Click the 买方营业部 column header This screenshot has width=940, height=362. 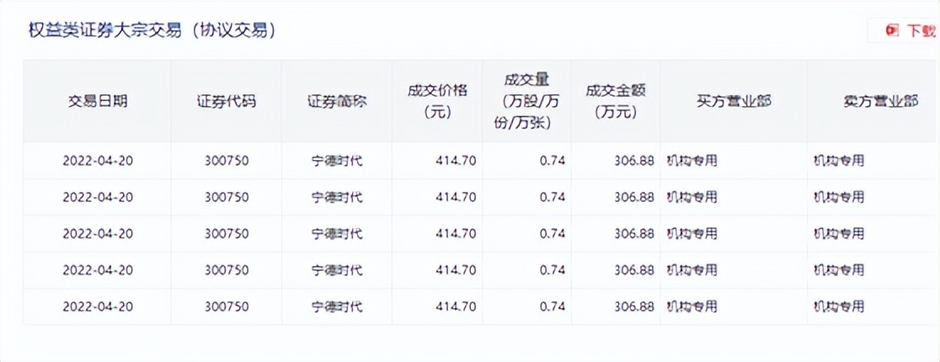[x=734, y=101]
